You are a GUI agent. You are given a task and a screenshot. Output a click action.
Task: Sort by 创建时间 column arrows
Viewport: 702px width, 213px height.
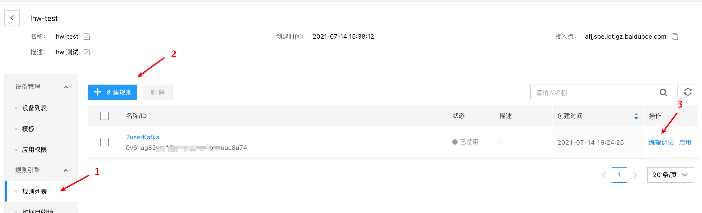(x=636, y=116)
